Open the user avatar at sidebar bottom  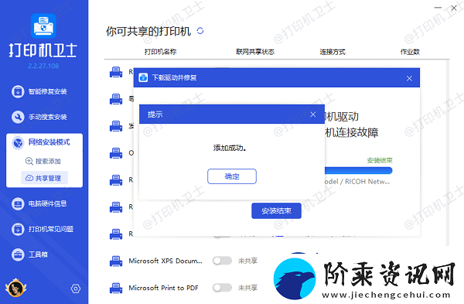[15, 288]
